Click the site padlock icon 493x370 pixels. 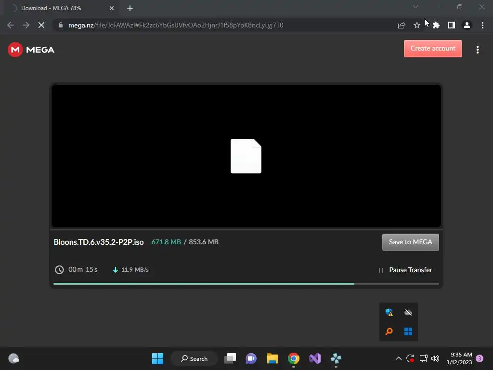click(x=61, y=25)
